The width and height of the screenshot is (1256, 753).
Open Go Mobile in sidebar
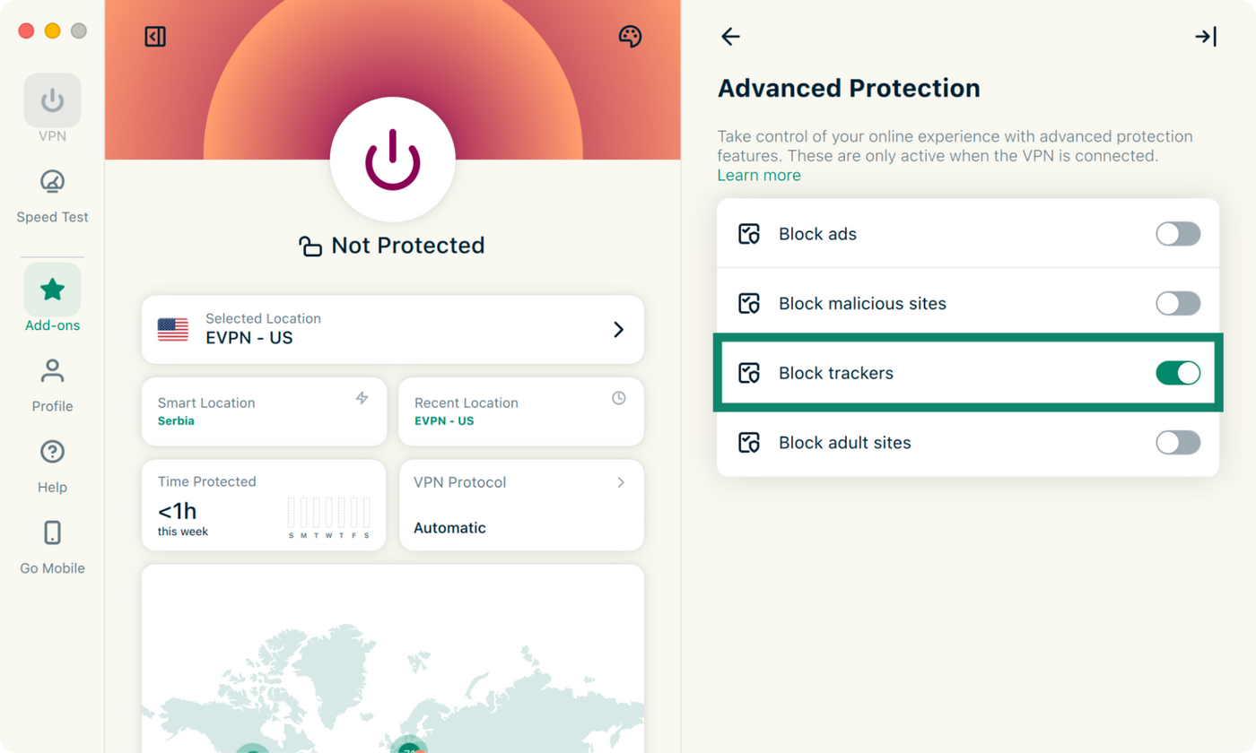click(52, 547)
